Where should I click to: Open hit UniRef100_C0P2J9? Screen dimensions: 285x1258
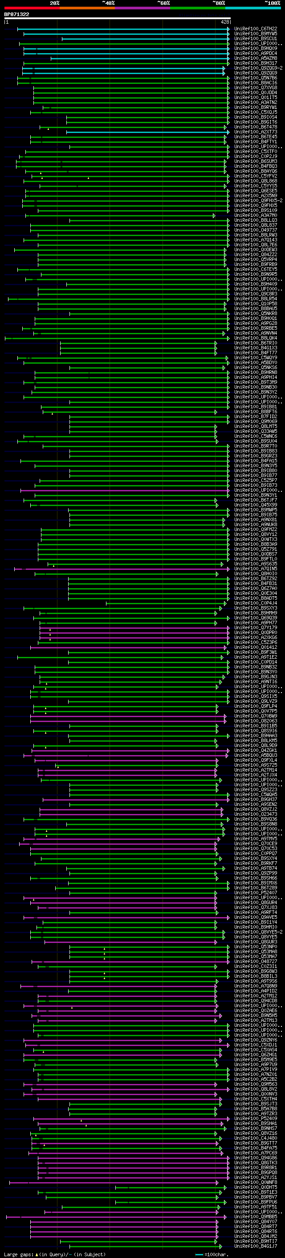(x=255, y=157)
